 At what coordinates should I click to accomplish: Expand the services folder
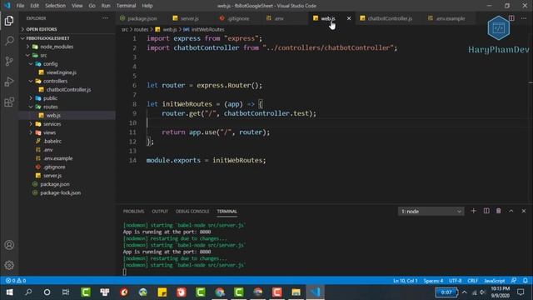[x=52, y=124]
